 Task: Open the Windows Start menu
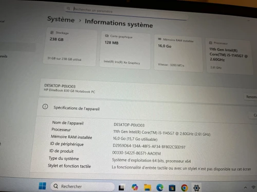[x=42, y=186]
